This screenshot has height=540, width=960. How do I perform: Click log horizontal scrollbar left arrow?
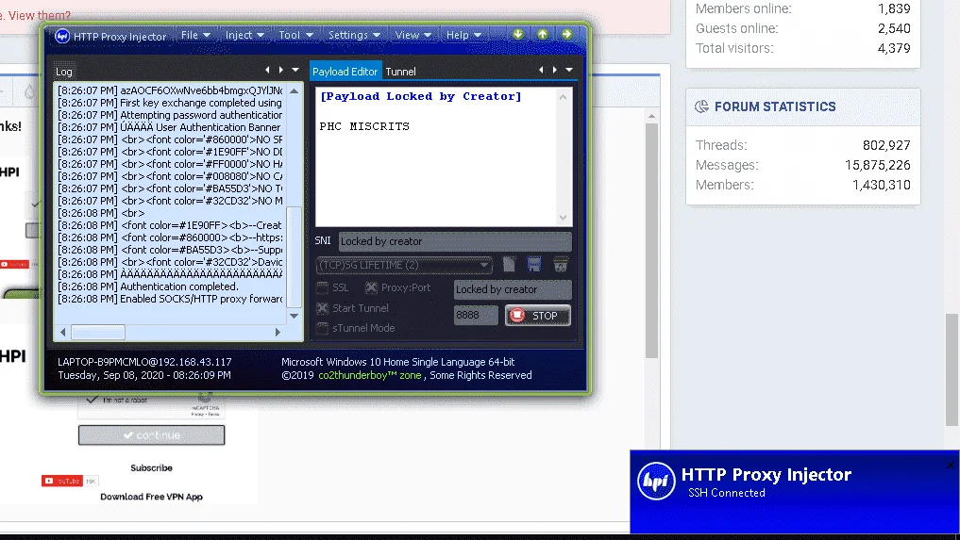click(x=63, y=332)
